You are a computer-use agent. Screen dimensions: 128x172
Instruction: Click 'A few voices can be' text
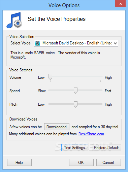[x=26, y=127]
